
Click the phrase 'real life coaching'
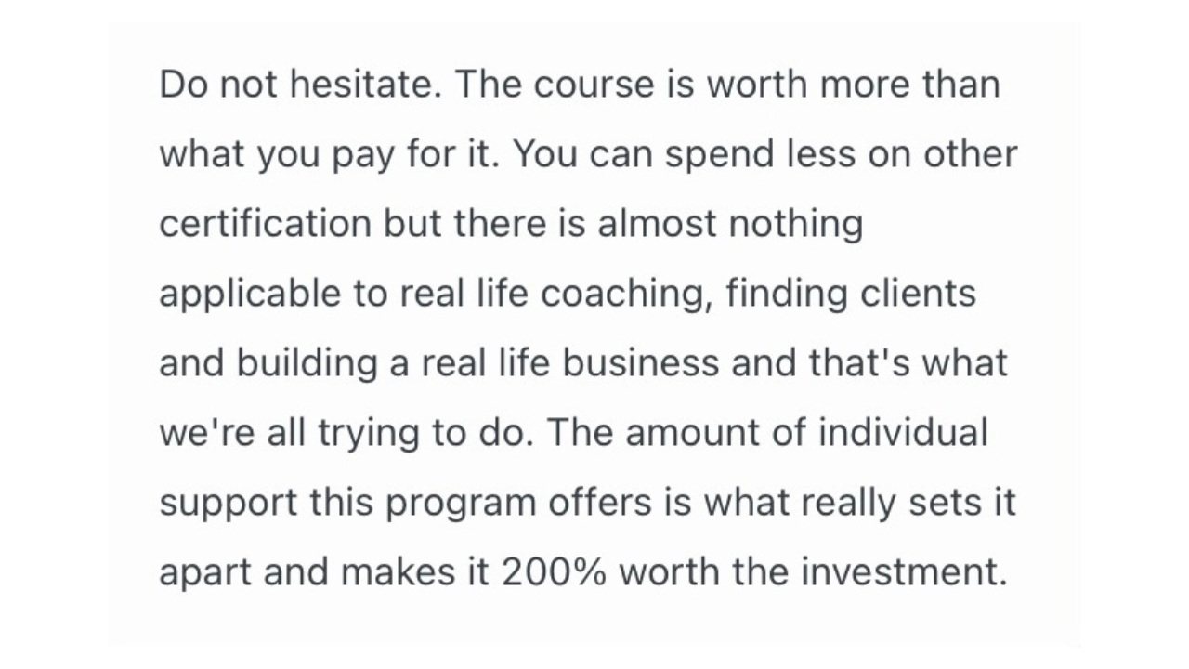click(555, 295)
